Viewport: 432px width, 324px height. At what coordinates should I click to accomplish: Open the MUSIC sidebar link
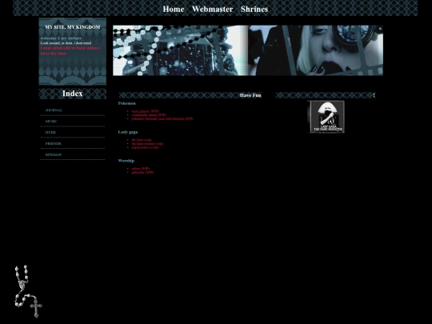(x=51, y=122)
